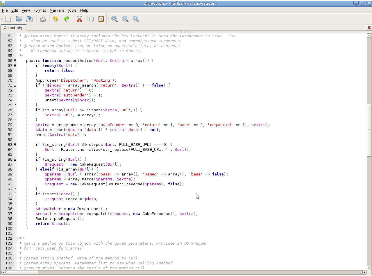Click 'Router::popRequest();' on line 98
This screenshot has width=372, height=276.
tap(60, 218)
